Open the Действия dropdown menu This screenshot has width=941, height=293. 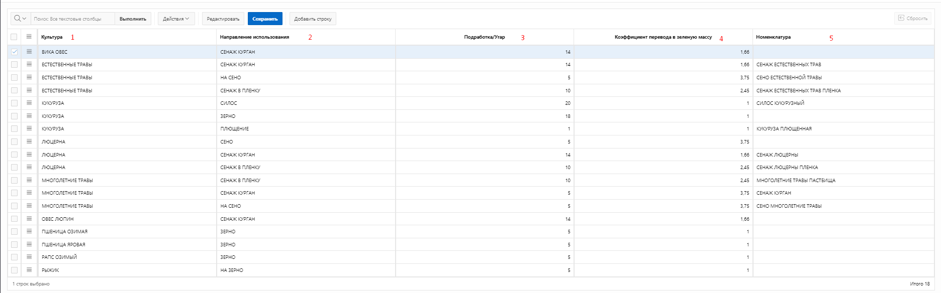click(176, 19)
